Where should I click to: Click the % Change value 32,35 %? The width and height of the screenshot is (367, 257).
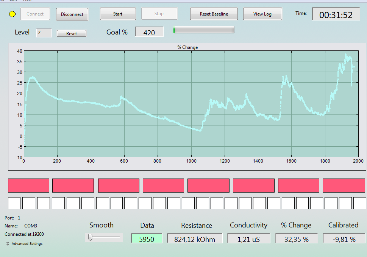(296, 239)
